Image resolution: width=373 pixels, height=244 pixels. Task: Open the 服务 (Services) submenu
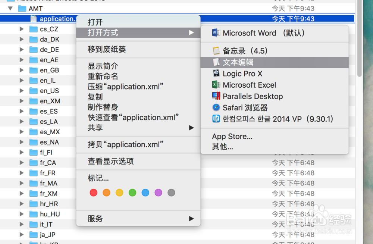tap(138, 219)
